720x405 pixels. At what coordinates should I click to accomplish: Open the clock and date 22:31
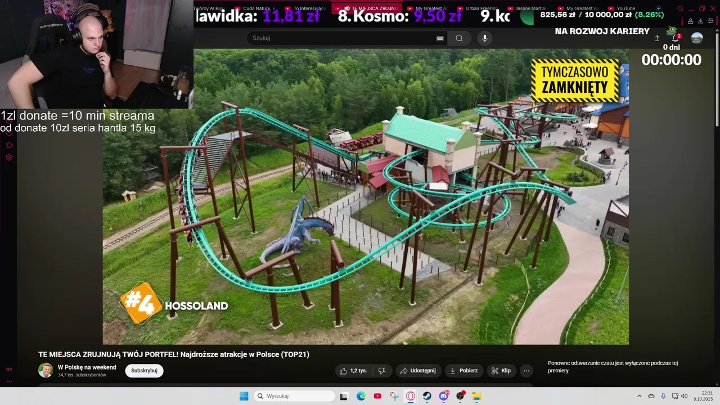(704, 396)
